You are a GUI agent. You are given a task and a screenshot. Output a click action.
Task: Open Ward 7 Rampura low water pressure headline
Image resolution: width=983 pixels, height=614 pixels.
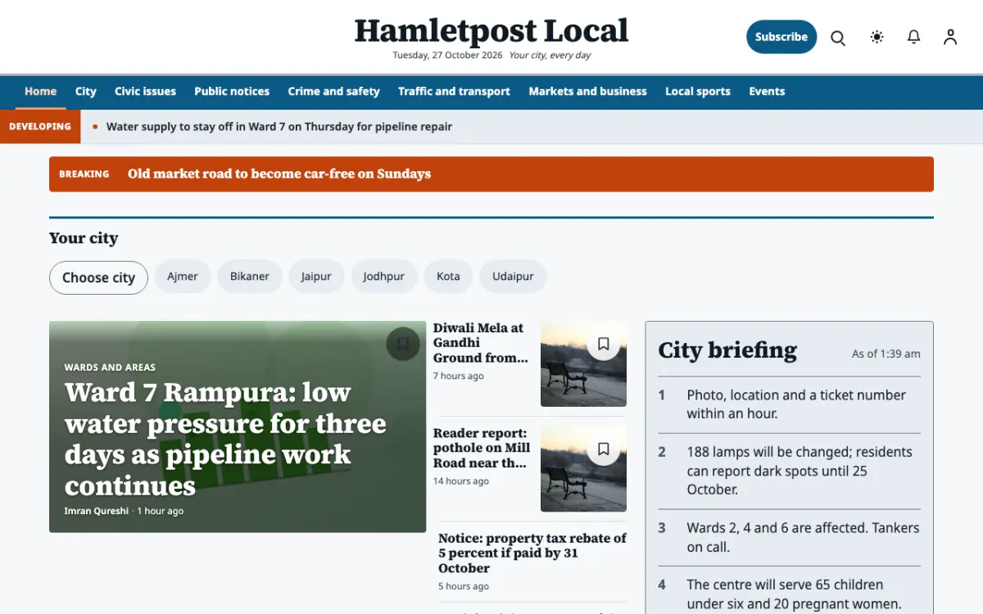click(x=225, y=439)
